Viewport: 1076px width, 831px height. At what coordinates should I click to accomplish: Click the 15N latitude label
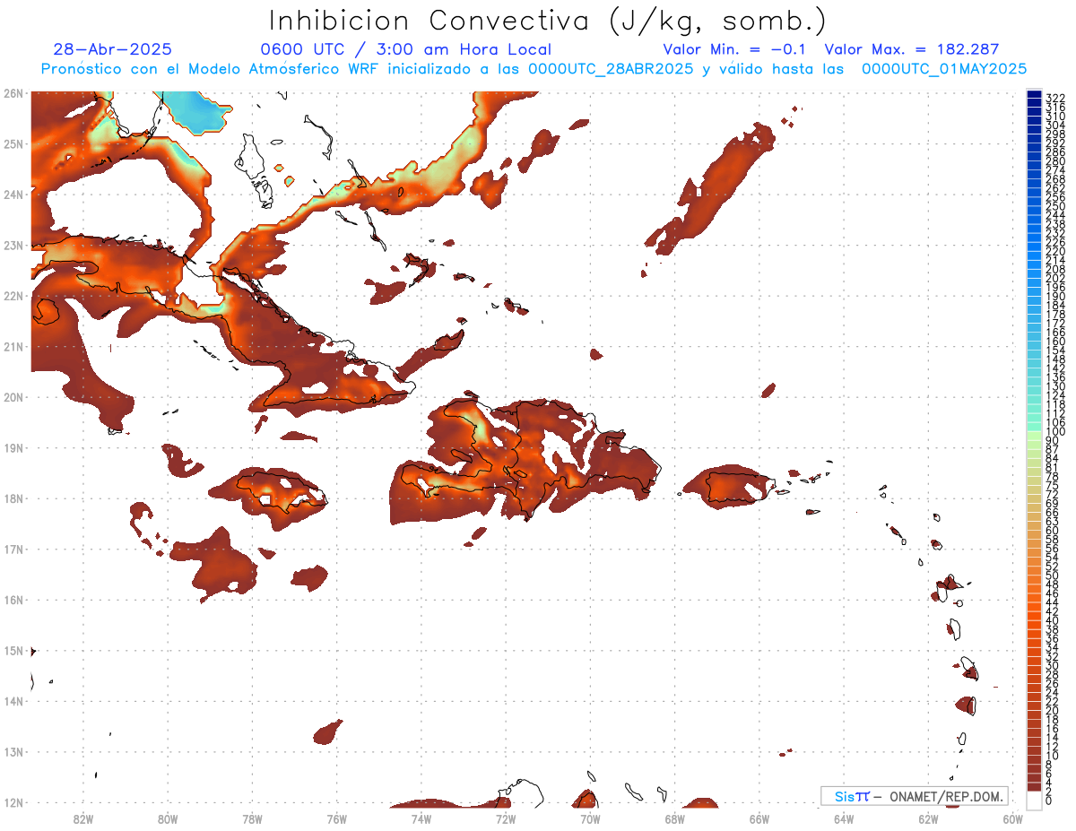tap(13, 651)
